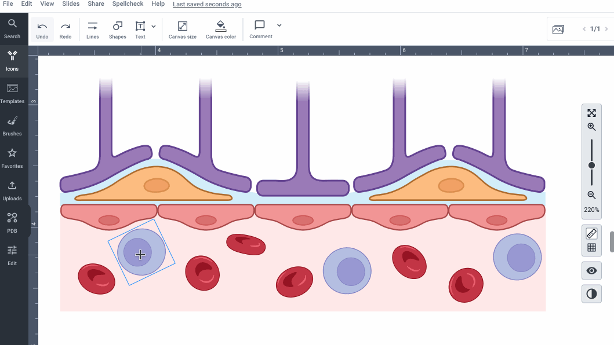
Task: Expand the Text tool dropdown arrow
Action: tap(154, 27)
